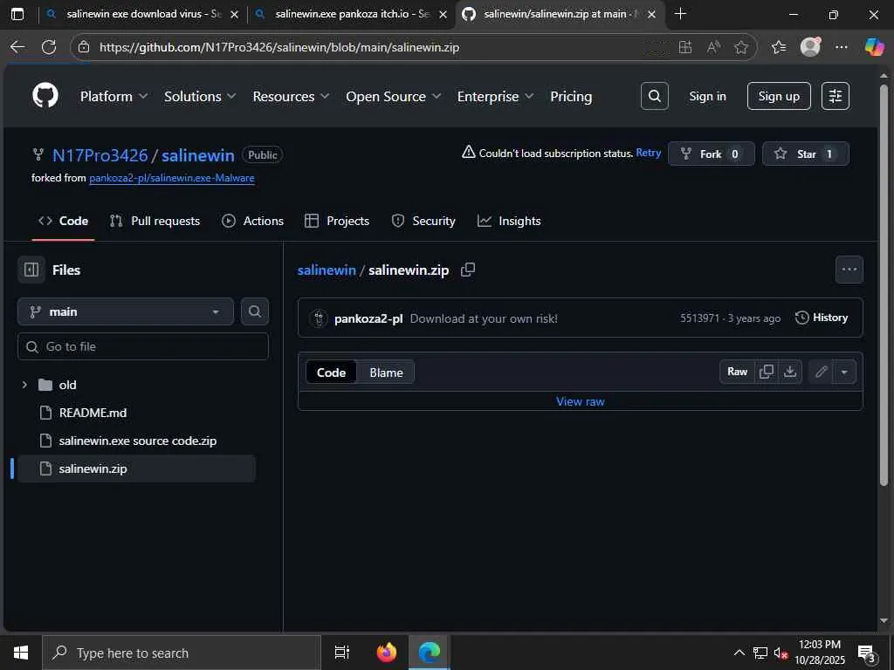Copy the file path icon next to salinewin.zip
Image resolution: width=894 pixels, height=670 pixels.
pyautogui.click(x=468, y=270)
